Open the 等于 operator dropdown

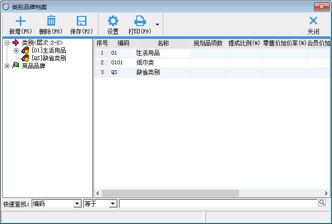pos(113,204)
